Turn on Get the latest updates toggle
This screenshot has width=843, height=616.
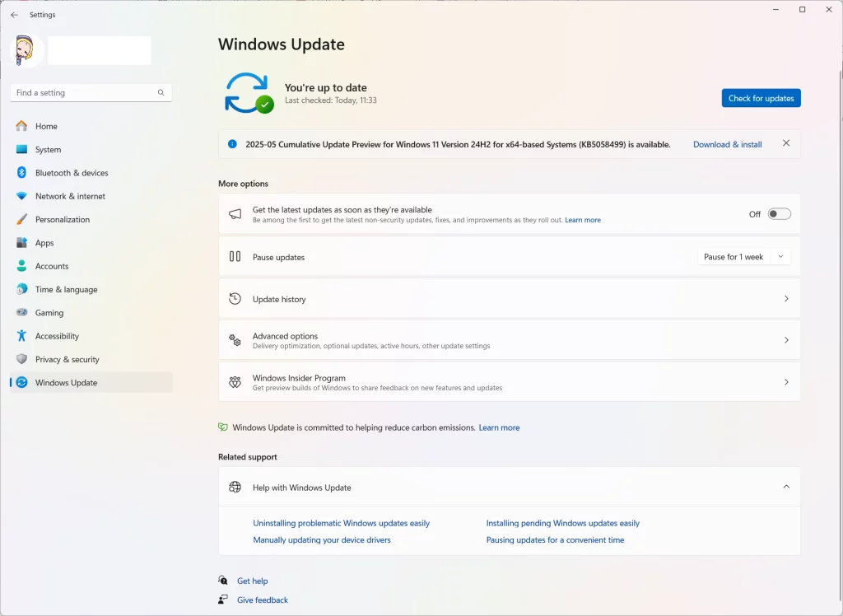tap(779, 214)
